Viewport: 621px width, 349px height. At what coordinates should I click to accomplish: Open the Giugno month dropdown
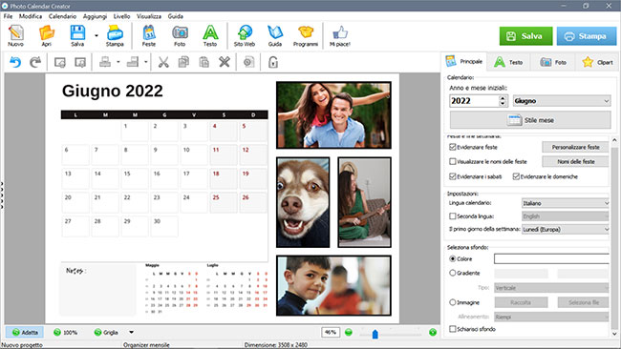coord(562,101)
